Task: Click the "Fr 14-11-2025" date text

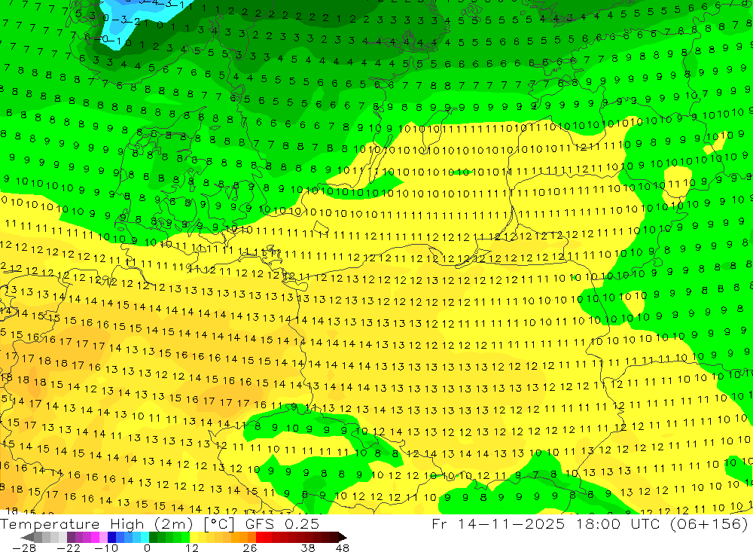Action: coord(498,523)
